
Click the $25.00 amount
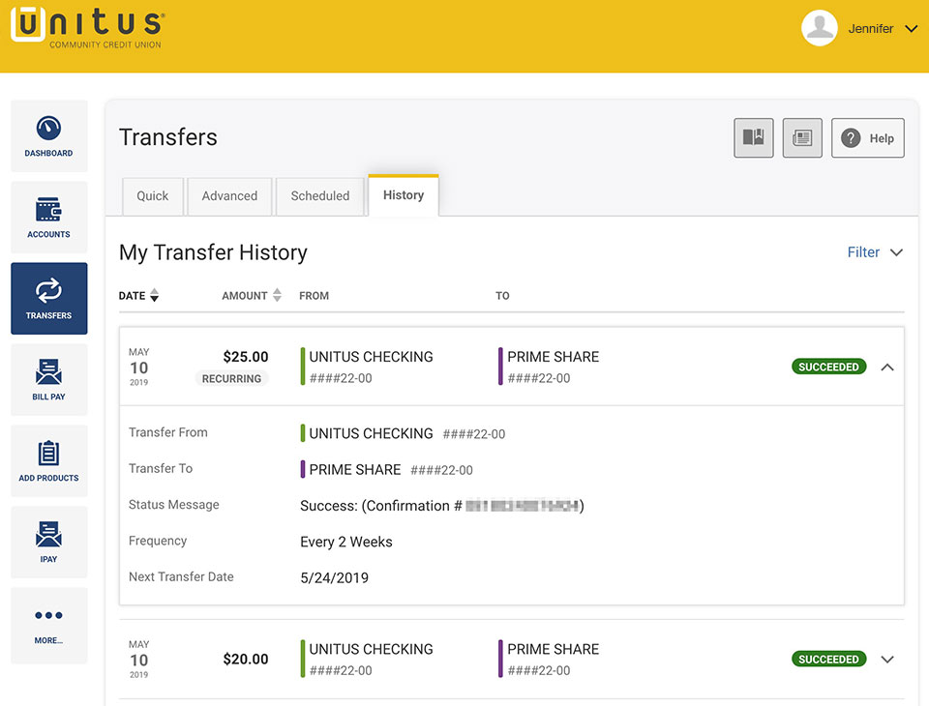click(x=246, y=357)
